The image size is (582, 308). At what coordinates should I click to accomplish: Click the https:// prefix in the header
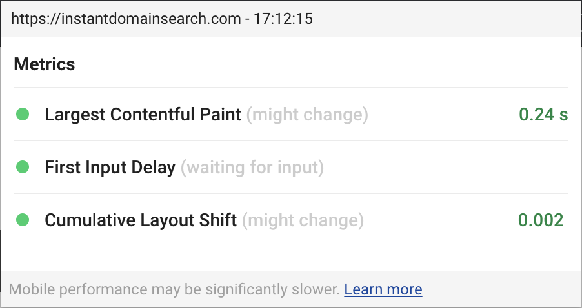[35, 19]
